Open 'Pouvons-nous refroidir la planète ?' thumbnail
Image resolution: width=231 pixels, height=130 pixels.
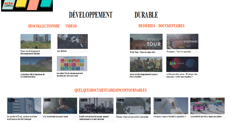click(171, 105)
